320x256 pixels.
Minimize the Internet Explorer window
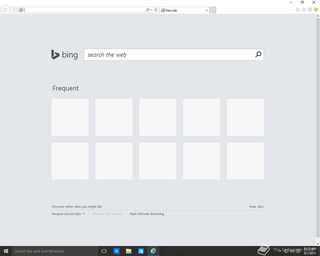click(x=291, y=2)
